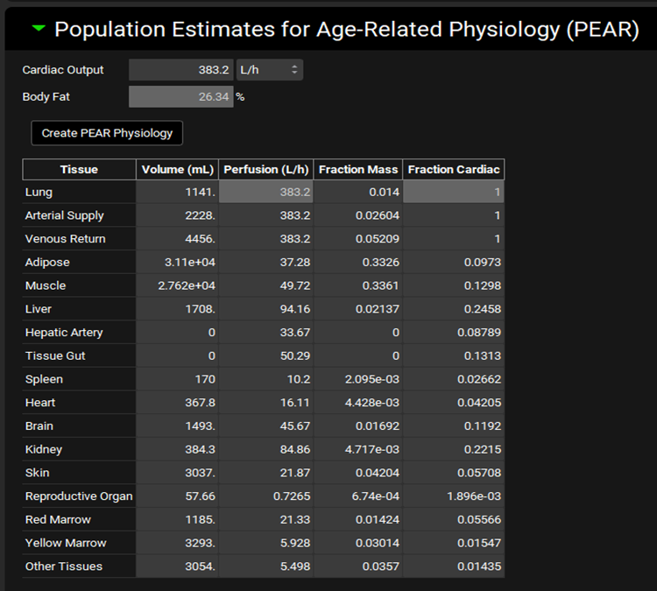This screenshot has width=657, height=591.
Task: Click the Muscle fraction cardiac cell
Action: pyautogui.click(x=454, y=286)
